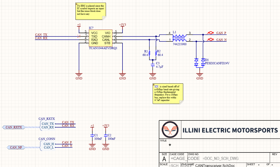Select the GND symbol under capacitor C3
This screenshot has width=280, height=167.
pyautogui.click(x=153, y=76)
